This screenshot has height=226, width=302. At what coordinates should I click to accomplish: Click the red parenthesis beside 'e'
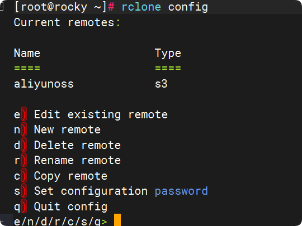[x=23, y=114]
